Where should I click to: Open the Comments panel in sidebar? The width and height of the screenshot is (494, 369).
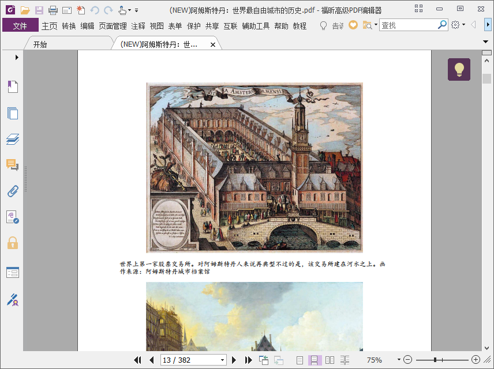pyautogui.click(x=13, y=165)
